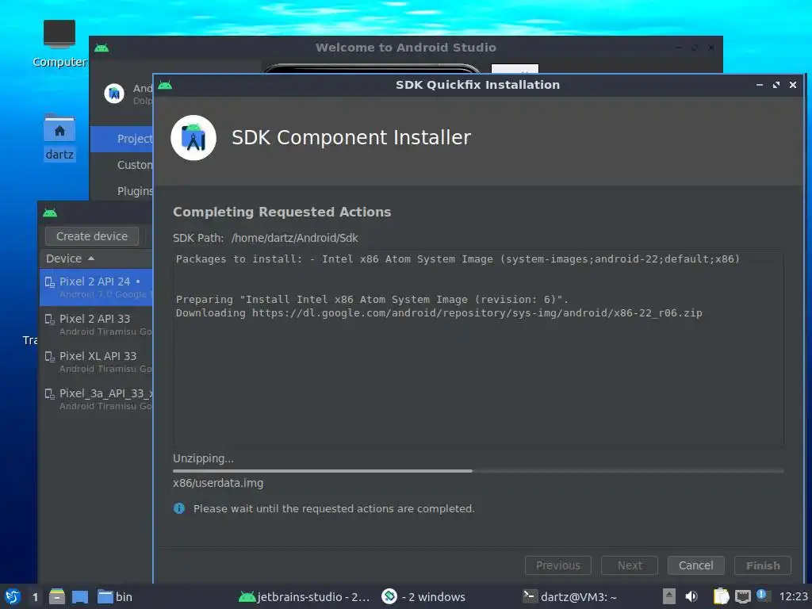Click the Completing Requested Actions heading
The height and width of the screenshot is (609, 812).
pos(282,212)
